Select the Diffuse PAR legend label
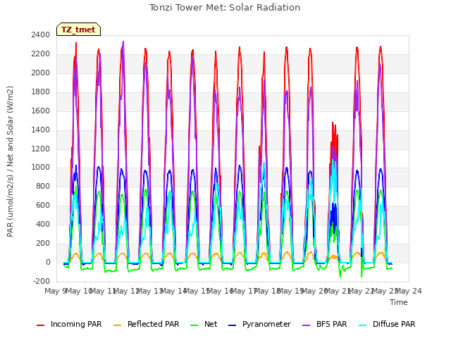The height and width of the screenshot is (338, 451). [394, 324]
